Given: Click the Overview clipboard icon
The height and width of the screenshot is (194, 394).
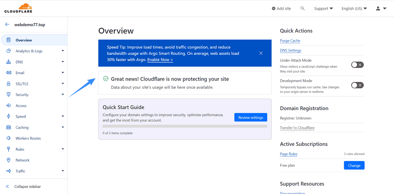Looking at the screenshot, I should 9,40.
